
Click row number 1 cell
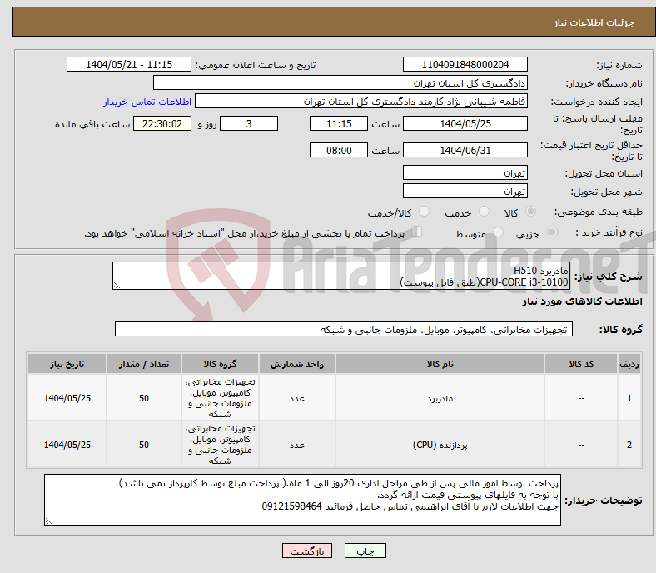629,397
